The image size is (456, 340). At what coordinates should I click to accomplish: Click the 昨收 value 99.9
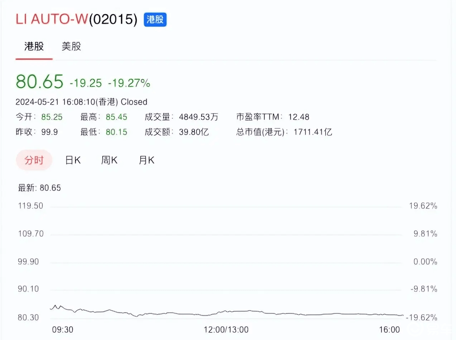click(49, 132)
